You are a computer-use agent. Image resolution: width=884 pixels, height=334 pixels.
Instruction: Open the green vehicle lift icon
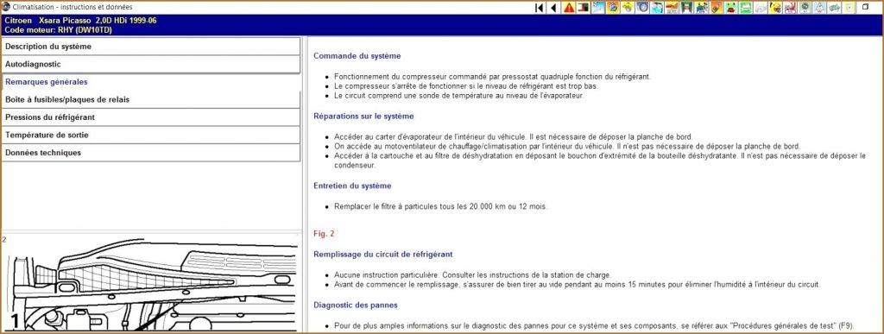point(686,8)
